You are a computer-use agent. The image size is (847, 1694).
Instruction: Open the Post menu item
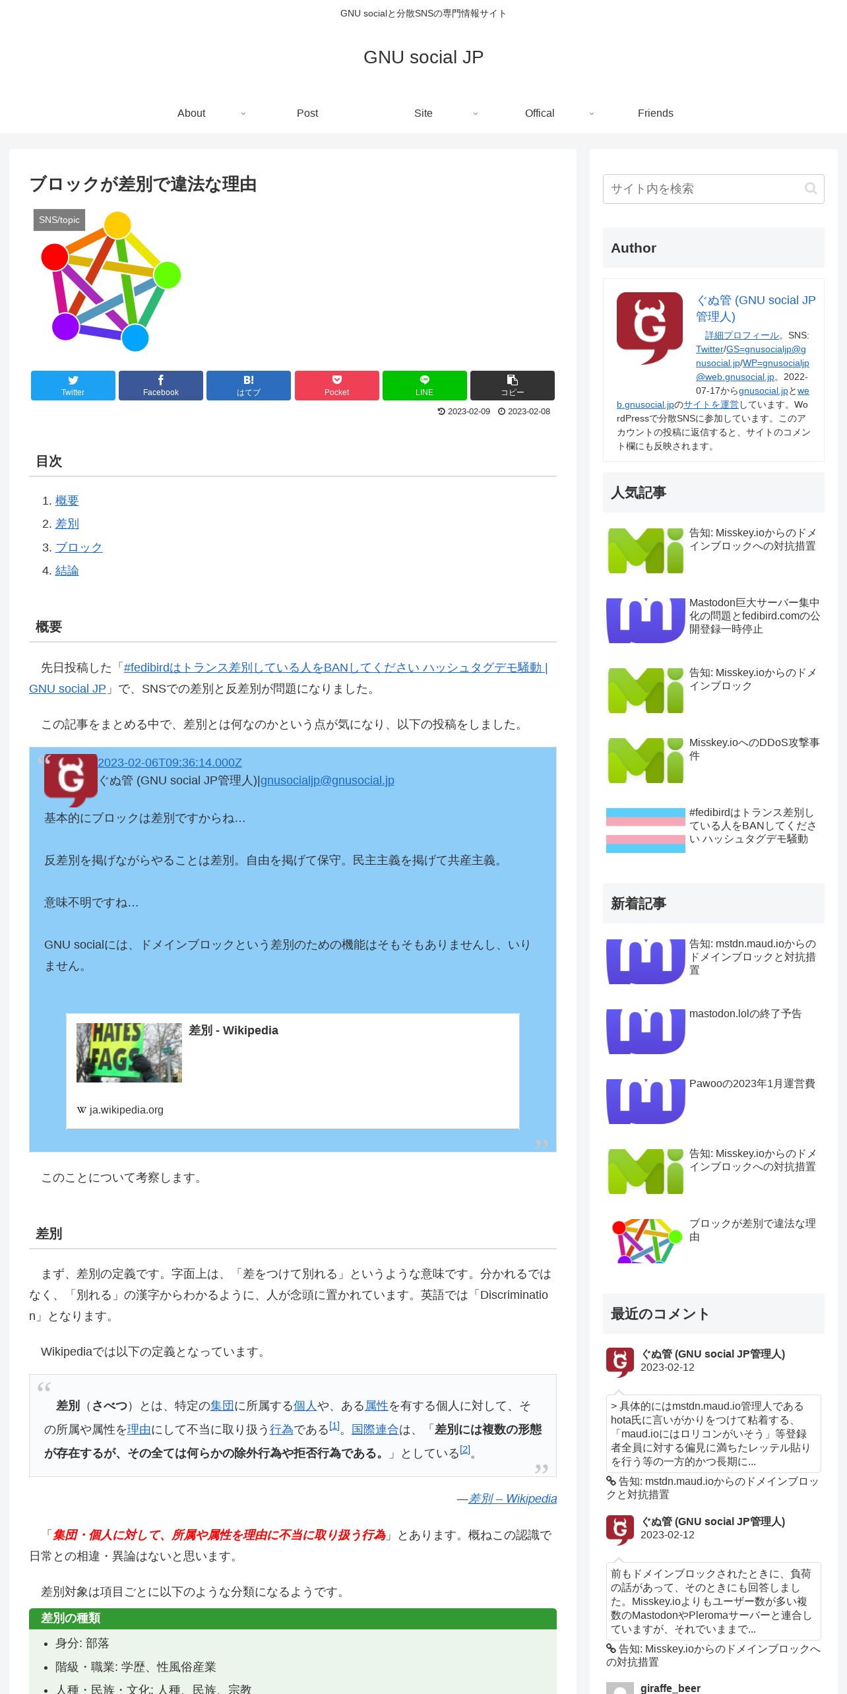pyautogui.click(x=307, y=113)
